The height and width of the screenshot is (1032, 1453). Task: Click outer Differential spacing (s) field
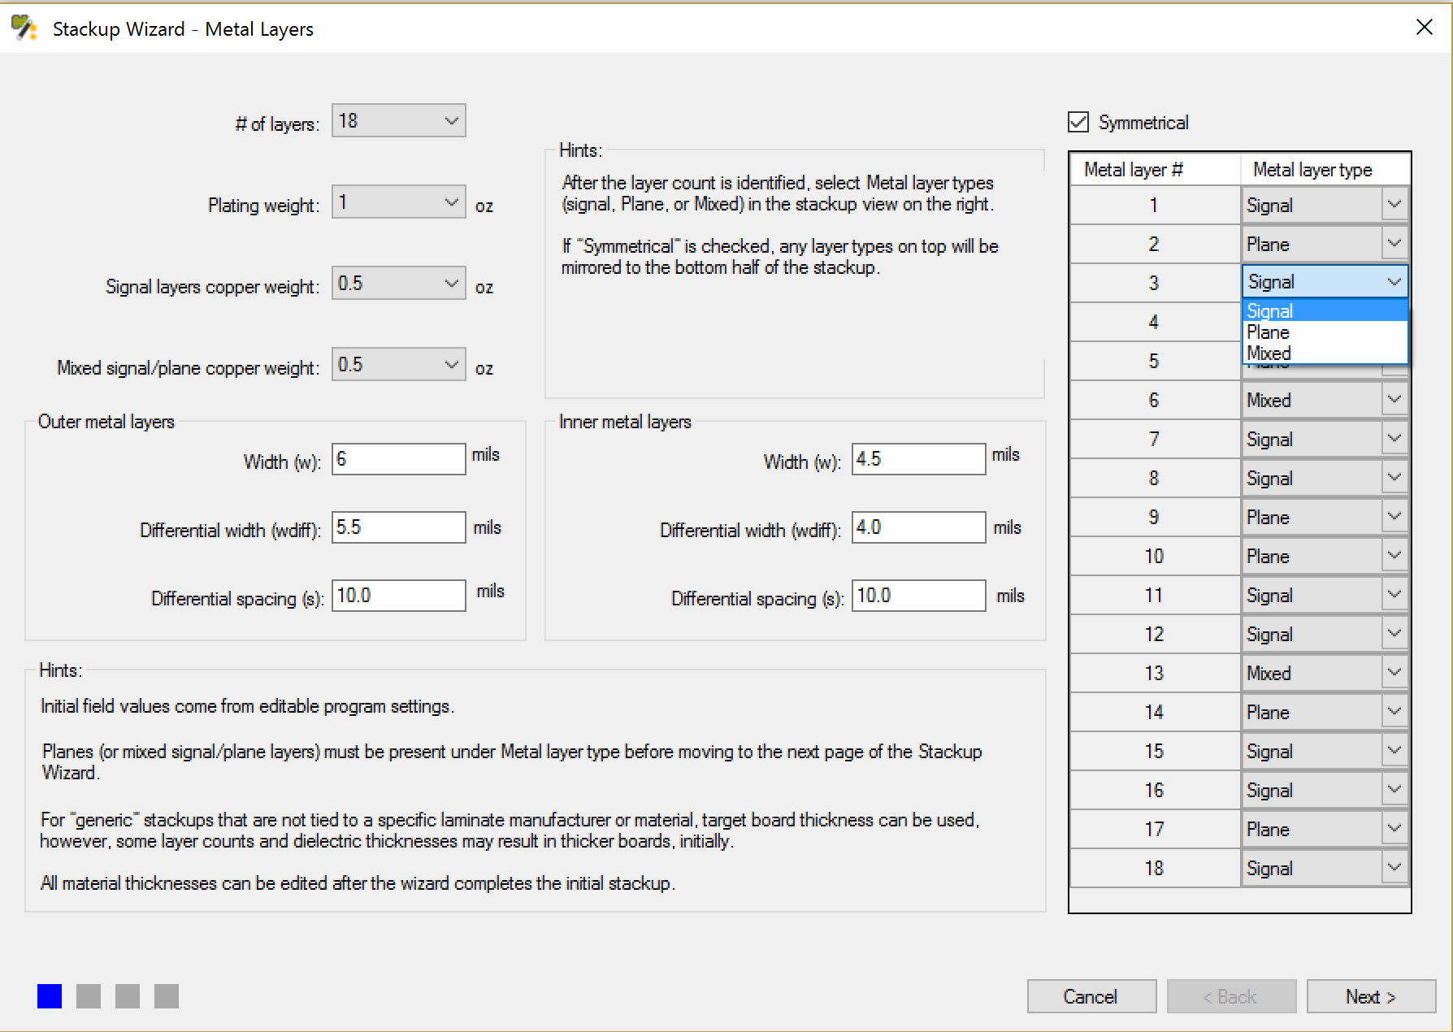pyautogui.click(x=398, y=596)
